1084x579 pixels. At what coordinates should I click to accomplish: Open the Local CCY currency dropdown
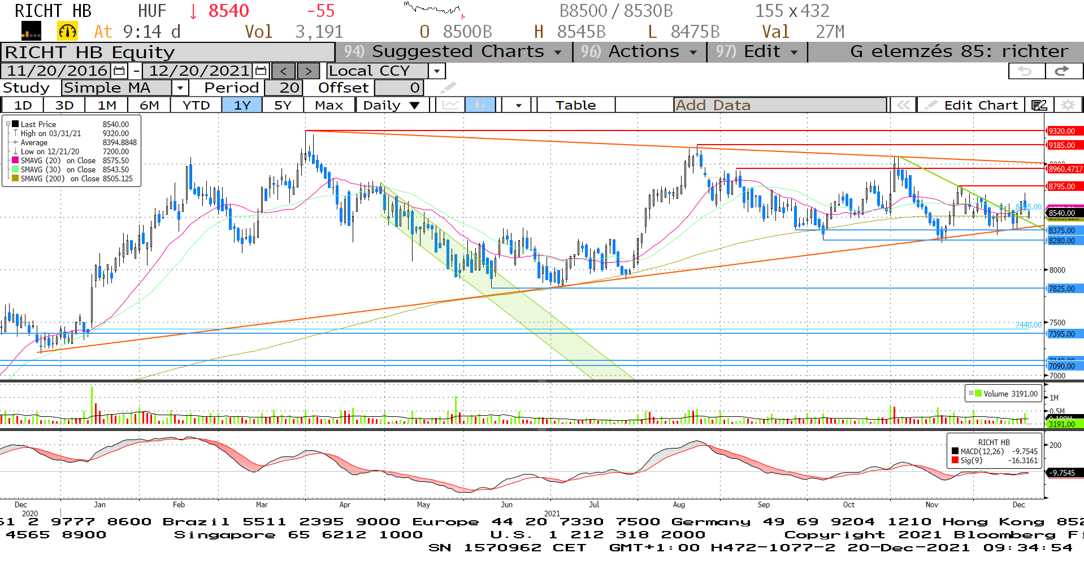(x=436, y=71)
